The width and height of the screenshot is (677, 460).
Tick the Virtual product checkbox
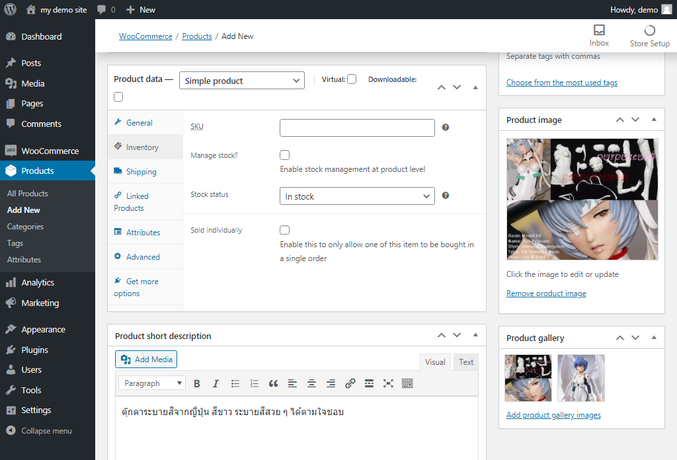point(352,79)
